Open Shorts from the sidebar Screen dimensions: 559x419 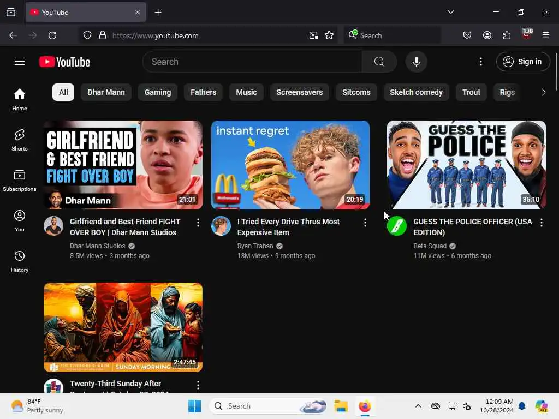click(20, 140)
